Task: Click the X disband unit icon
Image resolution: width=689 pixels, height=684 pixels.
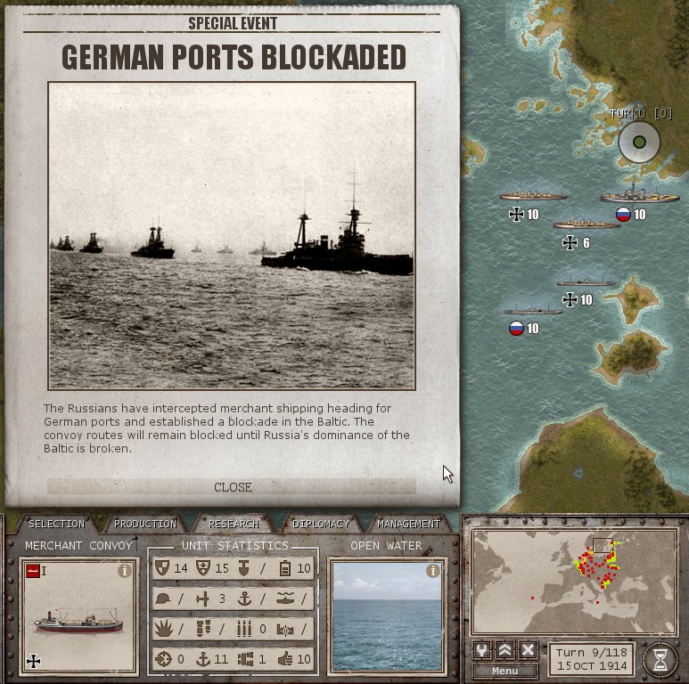Action: click(x=528, y=650)
